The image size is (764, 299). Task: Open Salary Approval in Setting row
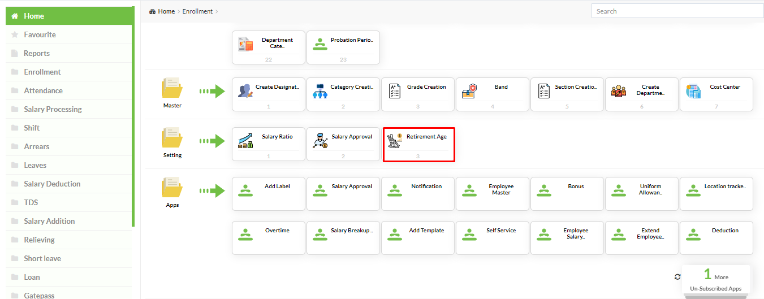tap(343, 144)
